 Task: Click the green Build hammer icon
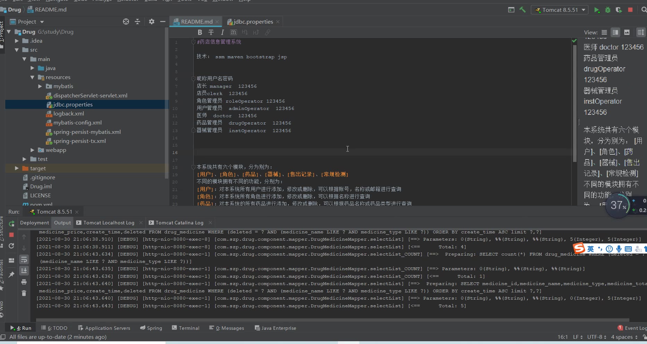pos(522,10)
